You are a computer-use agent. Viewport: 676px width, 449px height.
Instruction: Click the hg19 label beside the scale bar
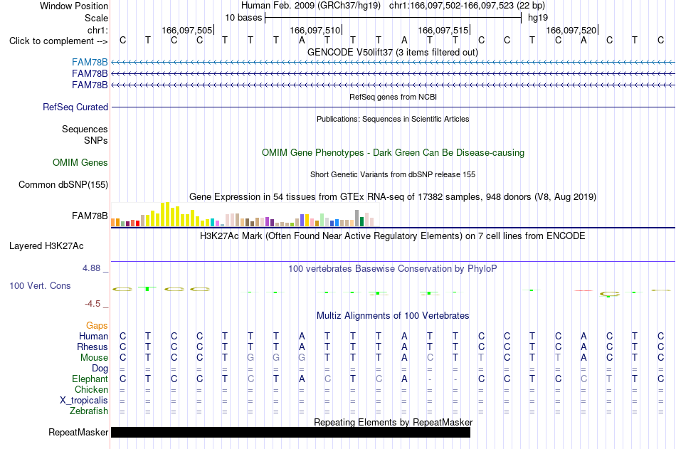tap(538, 18)
